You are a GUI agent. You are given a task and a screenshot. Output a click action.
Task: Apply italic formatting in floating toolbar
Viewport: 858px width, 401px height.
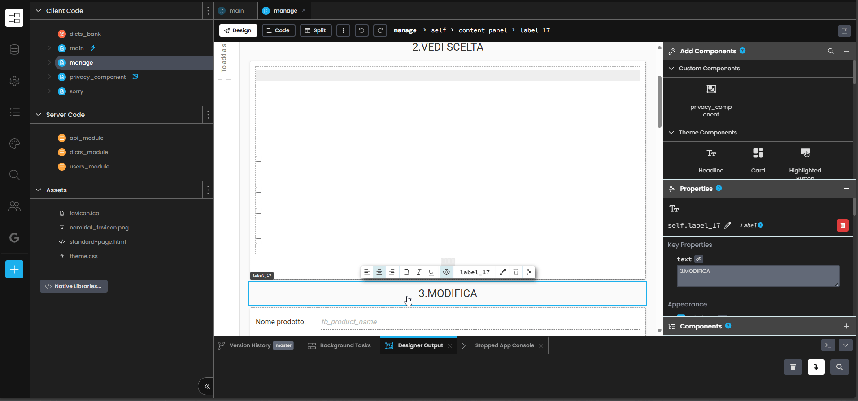419,272
